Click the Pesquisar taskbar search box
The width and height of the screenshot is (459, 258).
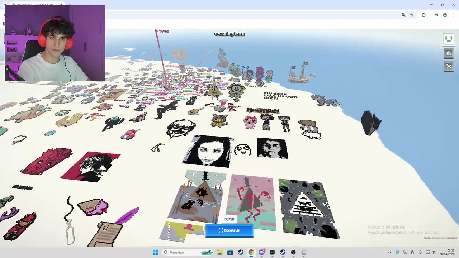pyautogui.click(x=188, y=252)
